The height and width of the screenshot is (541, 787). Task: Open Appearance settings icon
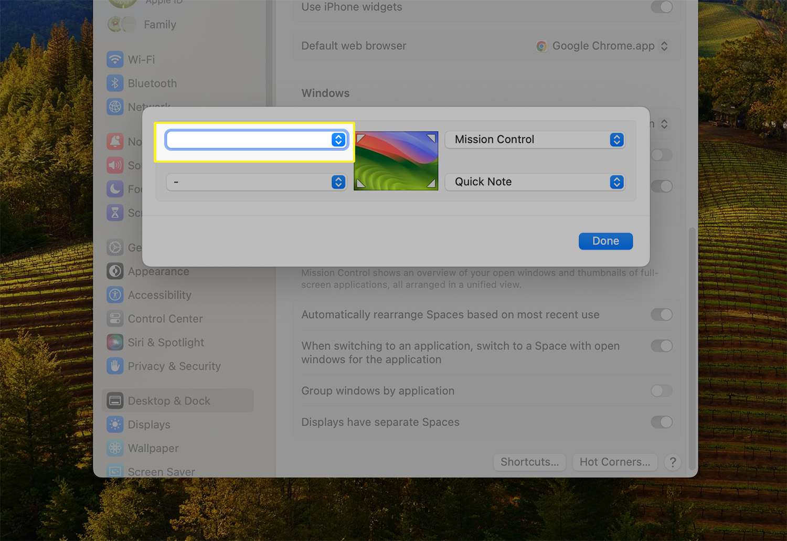(x=115, y=271)
